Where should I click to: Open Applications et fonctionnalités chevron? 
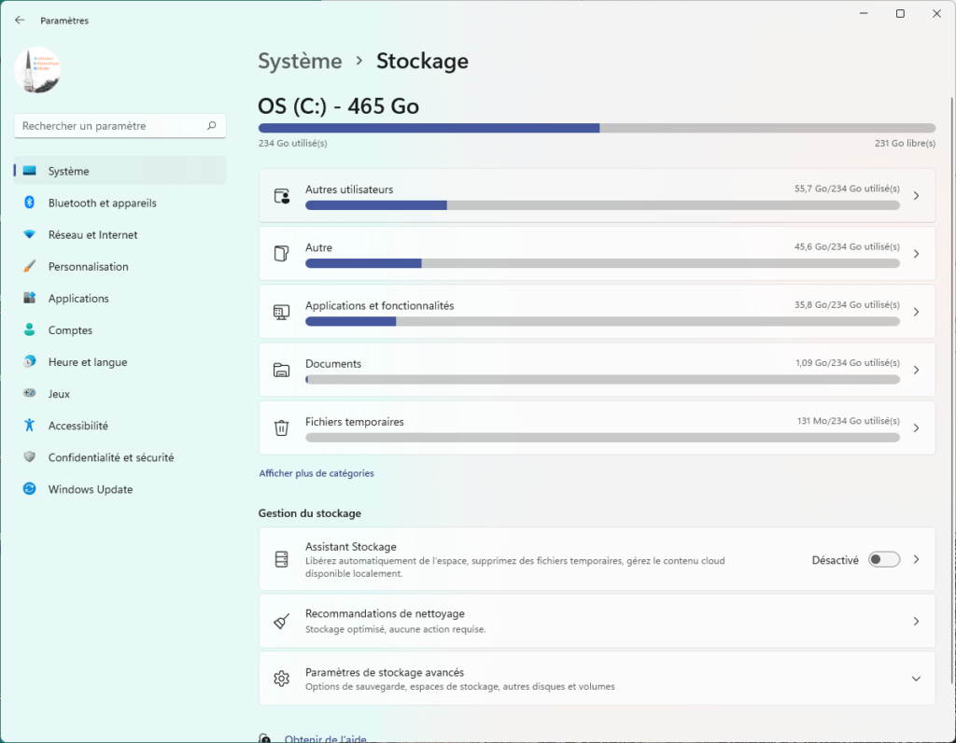917,312
